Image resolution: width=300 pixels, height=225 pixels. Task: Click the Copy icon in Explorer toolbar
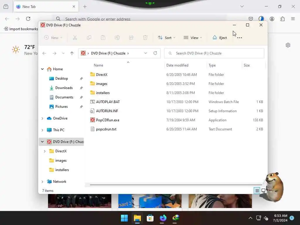[89, 37]
